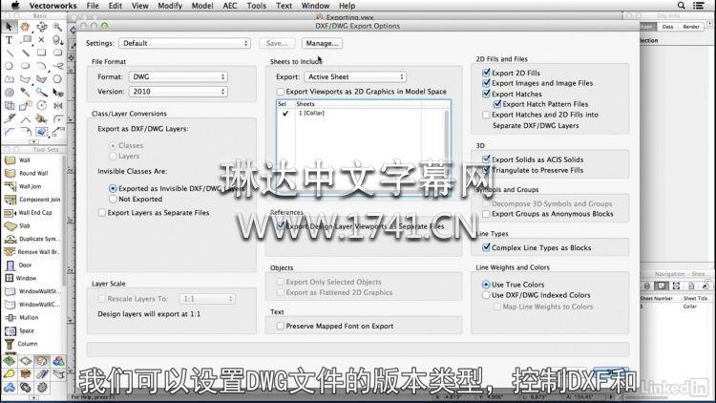Image resolution: width=716 pixels, height=403 pixels.
Task: Uncheck Export Solids as ACIS Solids
Action: click(x=486, y=159)
